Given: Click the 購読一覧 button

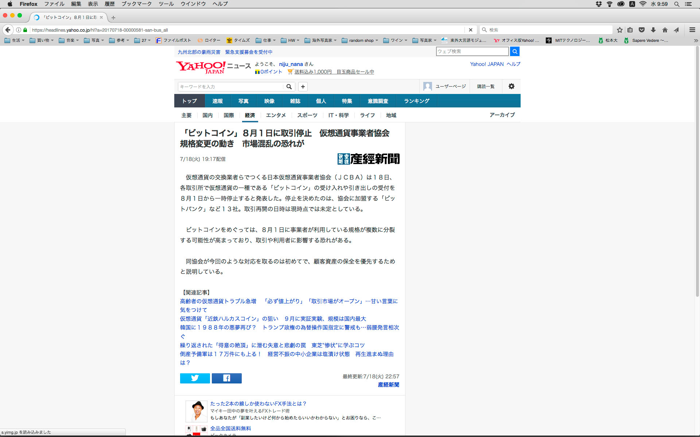Looking at the screenshot, I should point(486,86).
